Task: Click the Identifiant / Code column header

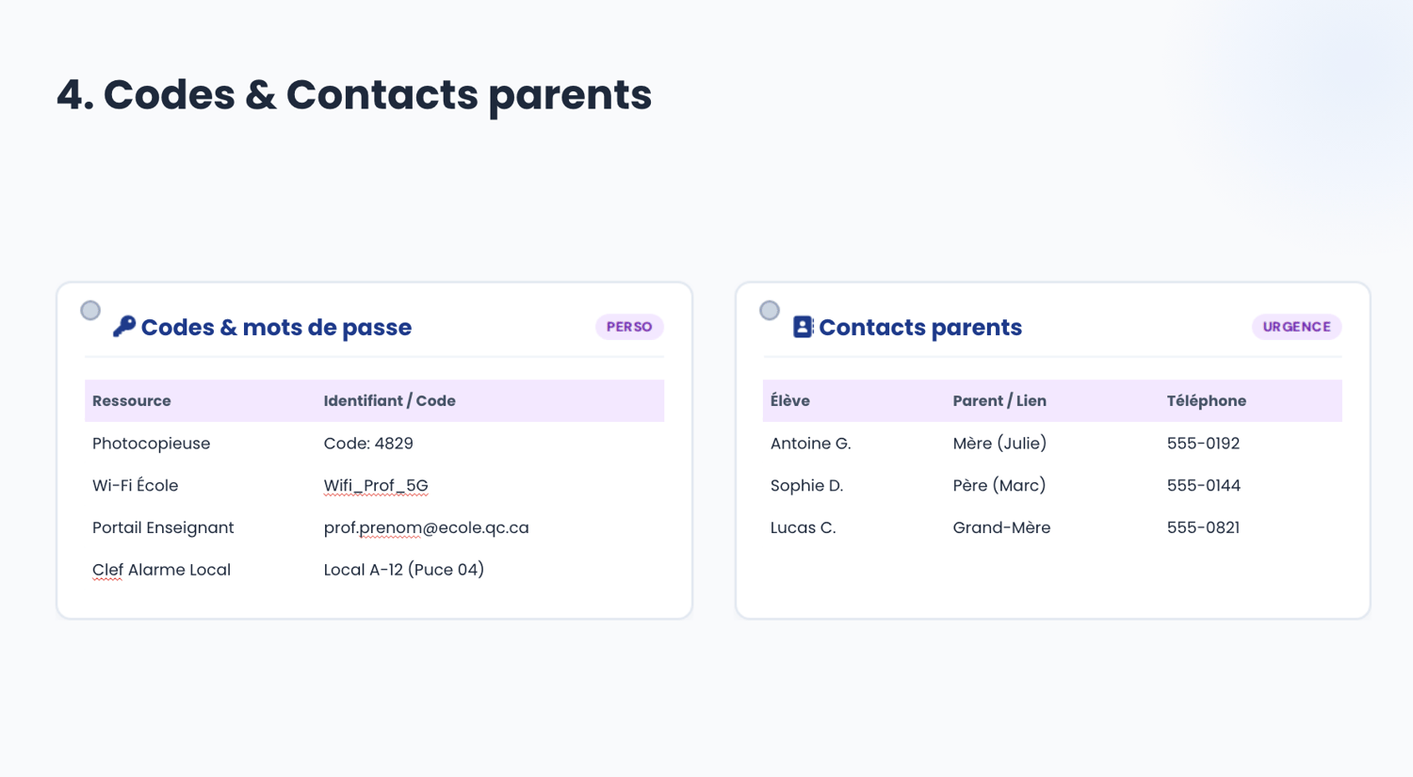Action: (x=389, y=401)
